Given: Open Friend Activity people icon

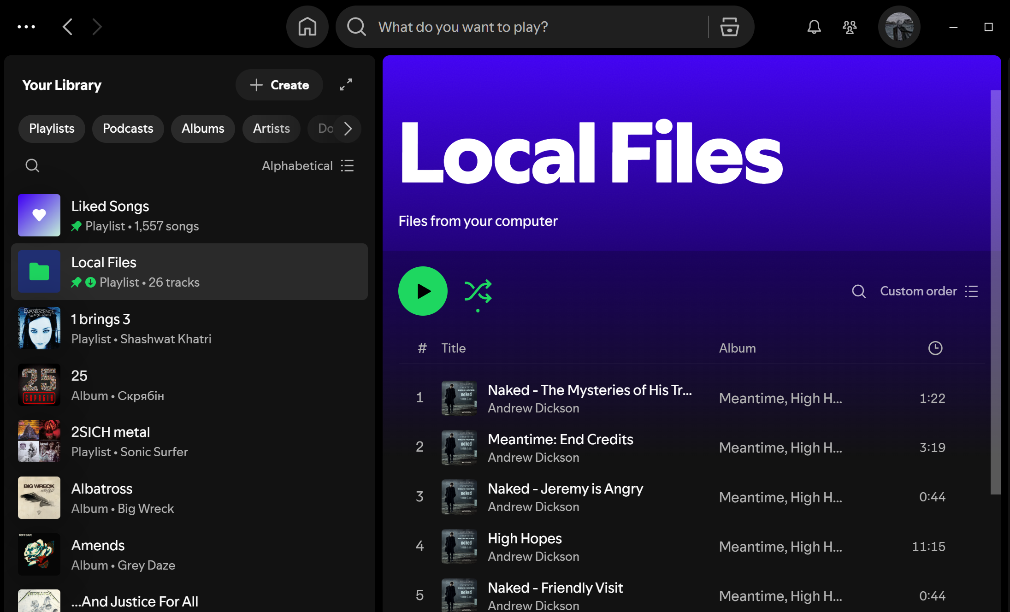Looking at the screenshot, I should pos(850,27).
